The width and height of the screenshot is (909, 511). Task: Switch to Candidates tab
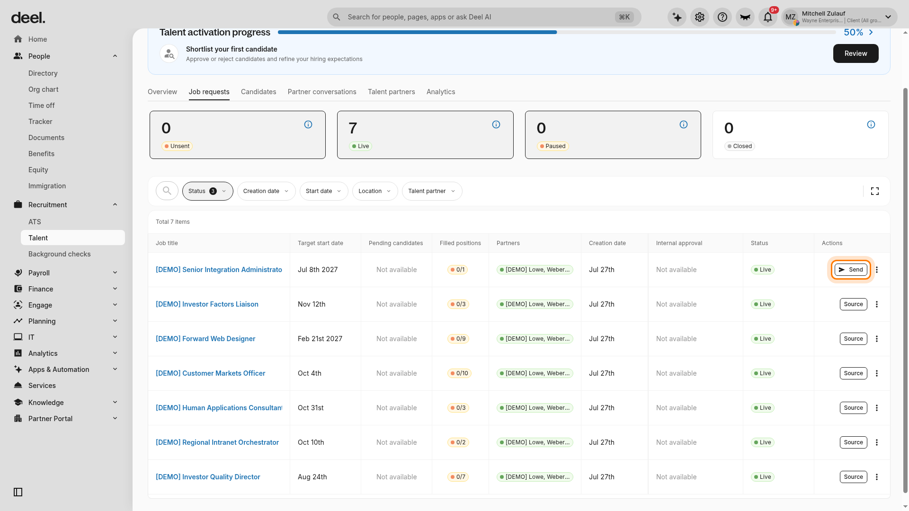[x=258, y=92]
